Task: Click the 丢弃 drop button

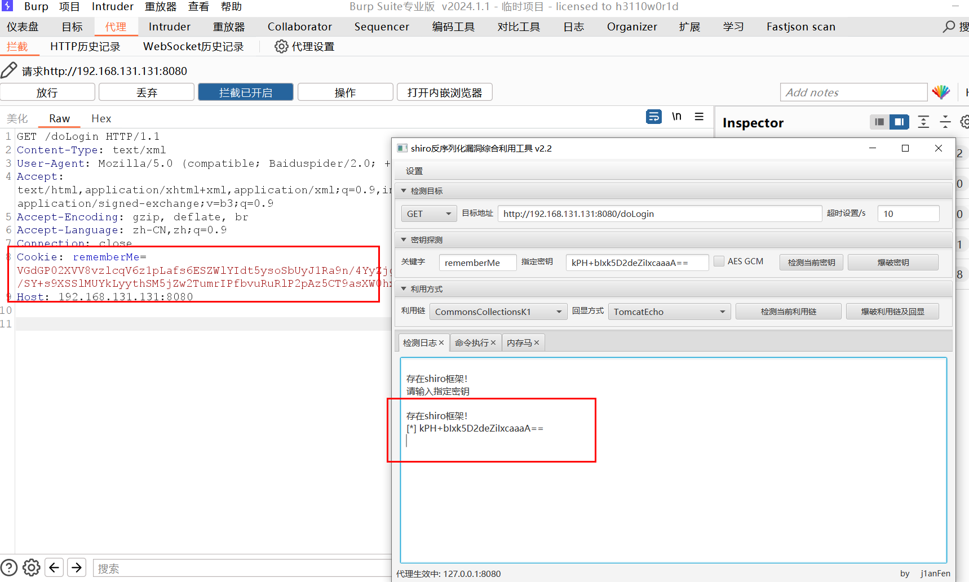Action: point(147,92)
